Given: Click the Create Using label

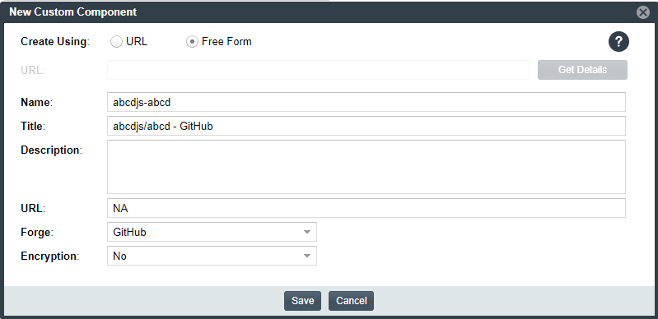Looking at the screenshot, I should tap(55, 42).
